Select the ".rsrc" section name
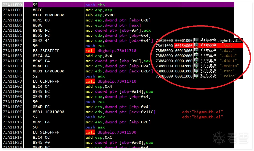The height and width of the screenshot is (151, 254). click(x=227, y=71)
